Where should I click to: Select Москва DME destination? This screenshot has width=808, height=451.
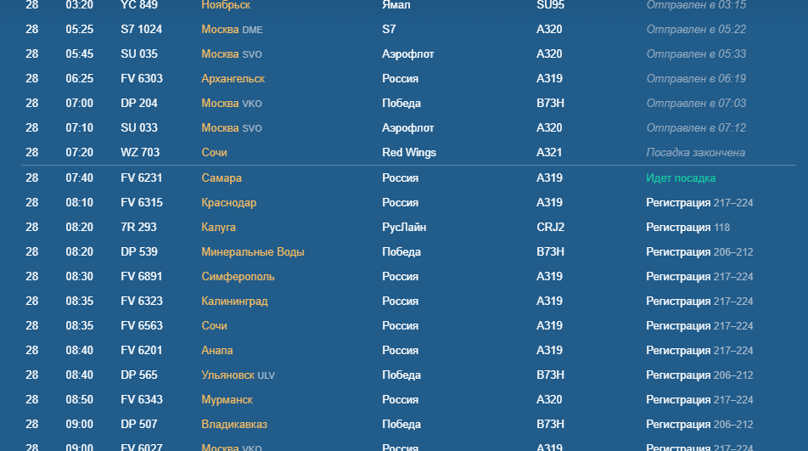click(x=232, y=30)
